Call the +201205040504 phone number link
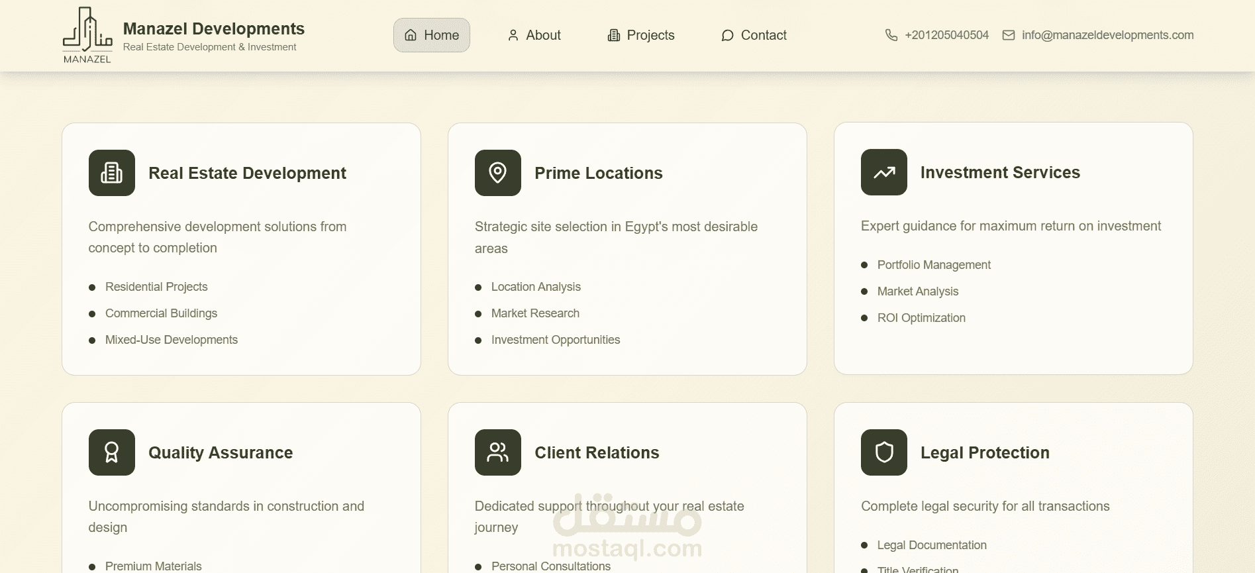1255x573 pixels. [x=946, y=35]
